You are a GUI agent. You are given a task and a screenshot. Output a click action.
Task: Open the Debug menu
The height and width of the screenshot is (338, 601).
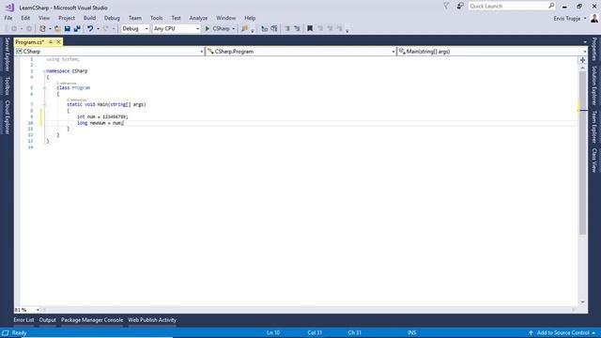click(x=112, y=18)
